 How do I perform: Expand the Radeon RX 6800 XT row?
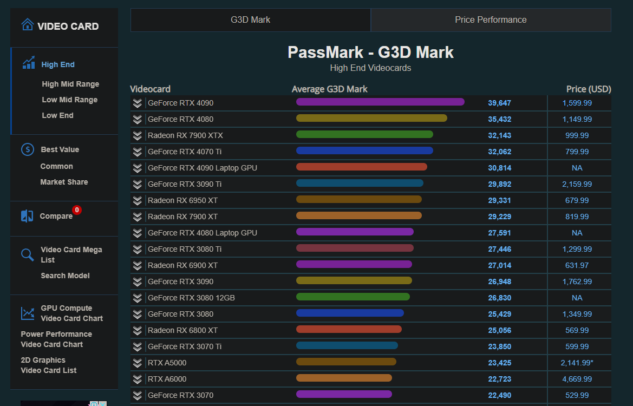(x=137, y=331)
